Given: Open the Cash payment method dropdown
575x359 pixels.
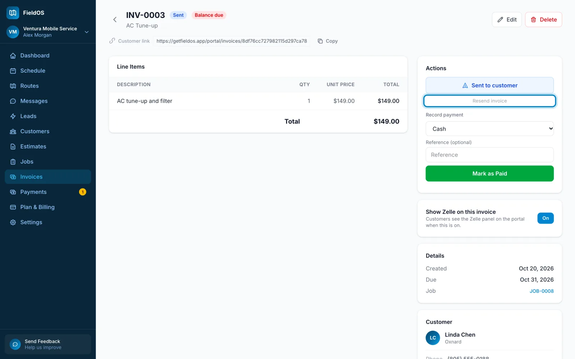Looking at the screenshot, I should (x=489, y=129).
